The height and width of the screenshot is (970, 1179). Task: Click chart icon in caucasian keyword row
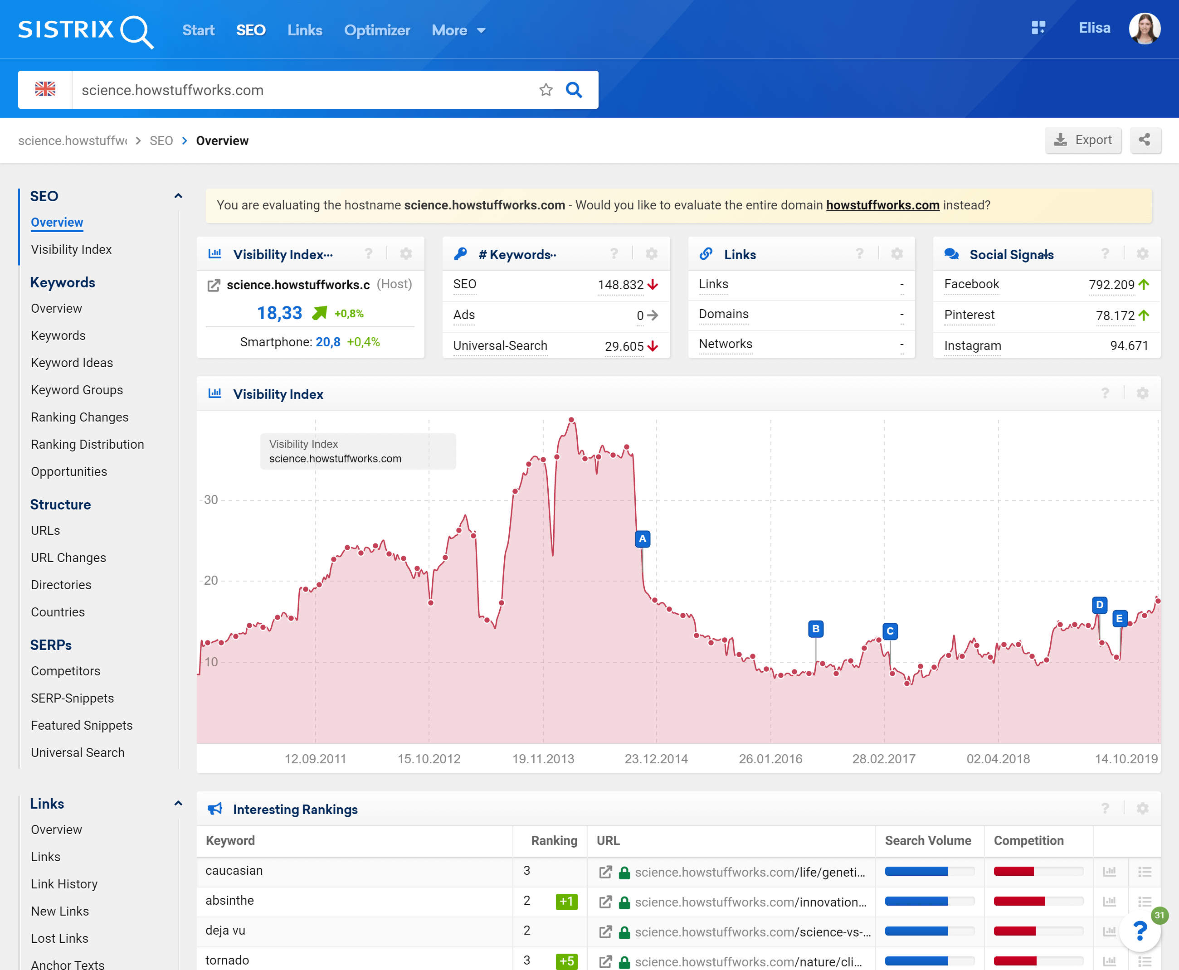[1109, 872]
